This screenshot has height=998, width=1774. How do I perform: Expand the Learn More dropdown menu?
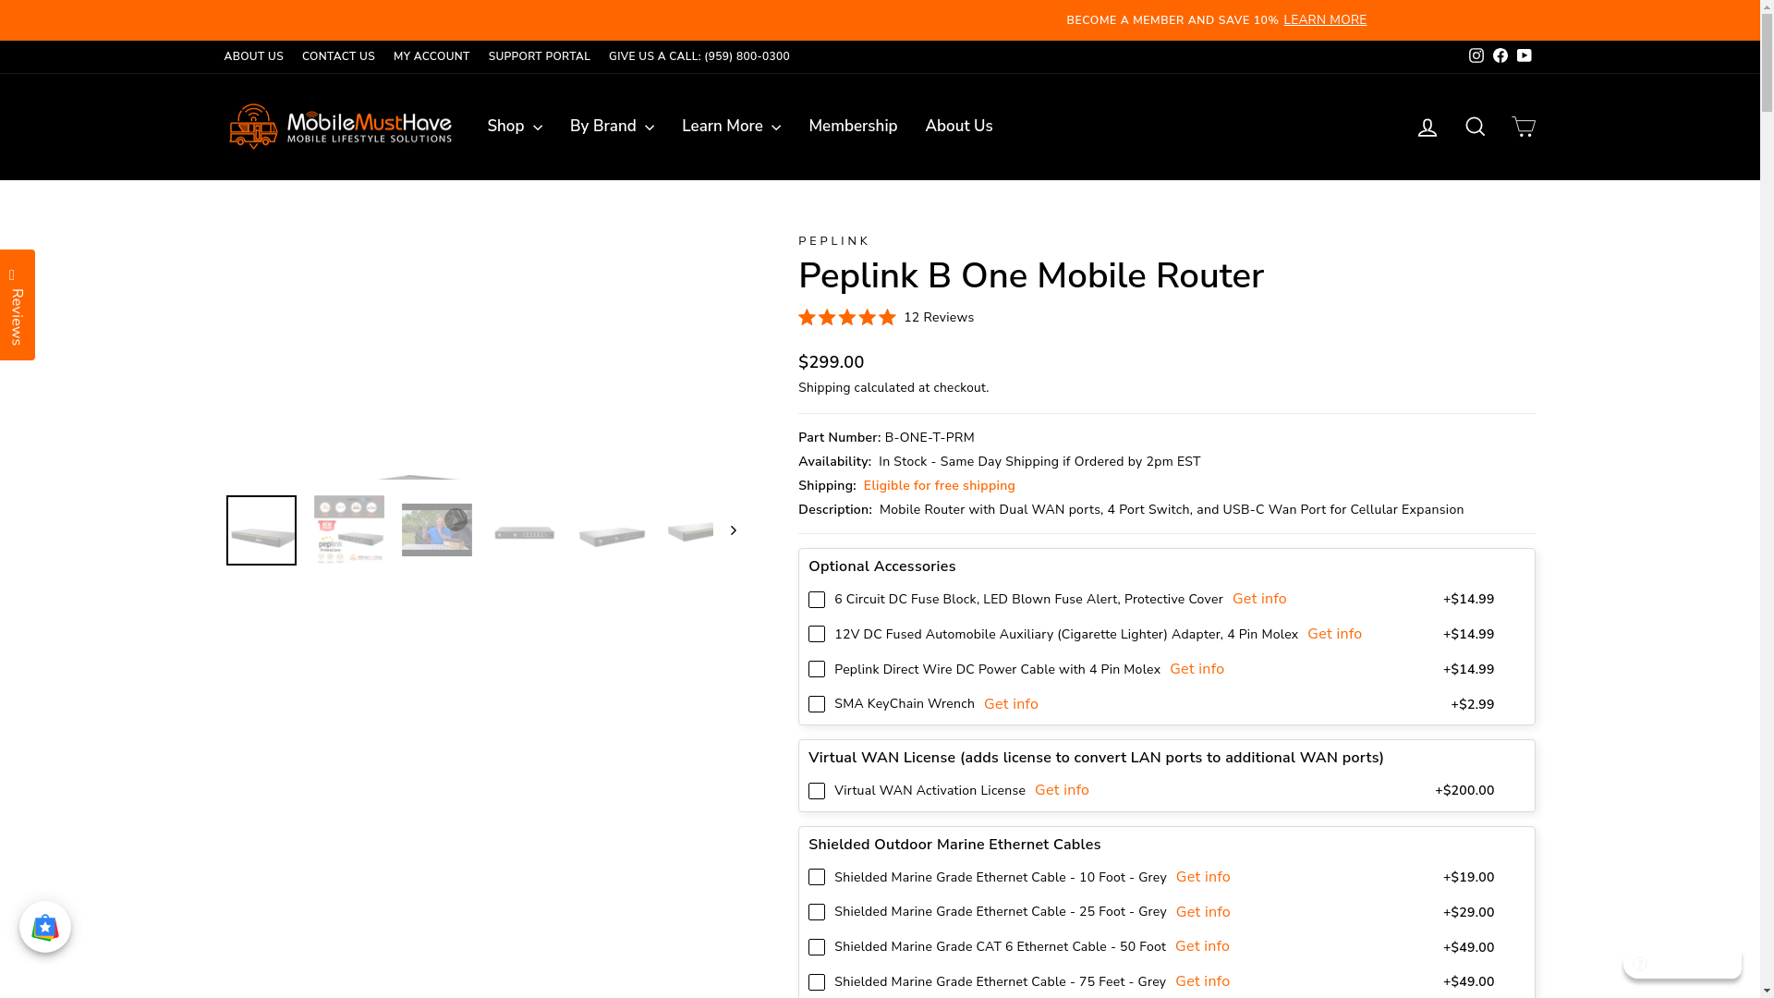731,127
